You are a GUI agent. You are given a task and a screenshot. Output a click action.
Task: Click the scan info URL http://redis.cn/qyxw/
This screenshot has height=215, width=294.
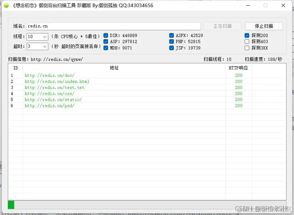[57, 59]
